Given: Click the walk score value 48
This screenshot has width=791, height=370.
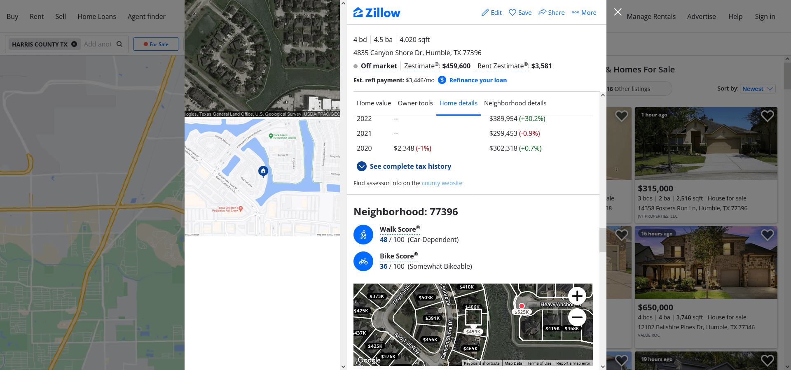Looking at the screenshot, I should (384, 240).
